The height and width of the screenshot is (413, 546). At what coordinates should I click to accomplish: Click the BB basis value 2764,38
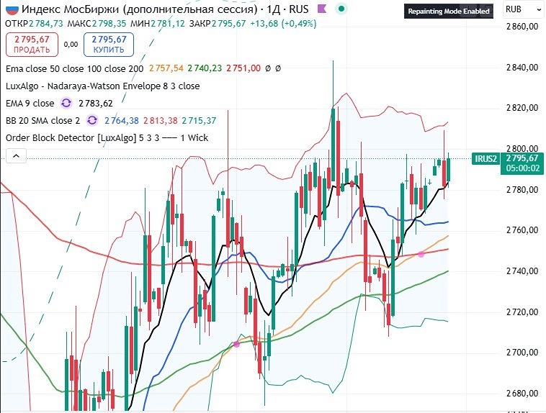click(x=122, y=120)
